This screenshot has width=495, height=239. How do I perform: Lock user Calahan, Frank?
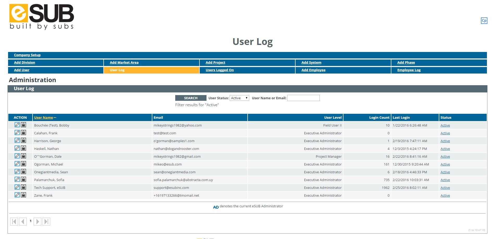[x=23, y=132]
